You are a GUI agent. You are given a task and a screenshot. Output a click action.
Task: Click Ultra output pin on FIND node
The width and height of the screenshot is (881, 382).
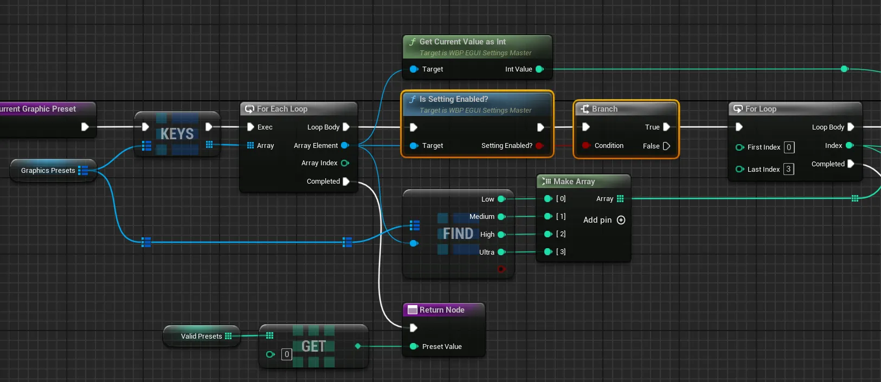pyautogui.click(x=501, y=252)
